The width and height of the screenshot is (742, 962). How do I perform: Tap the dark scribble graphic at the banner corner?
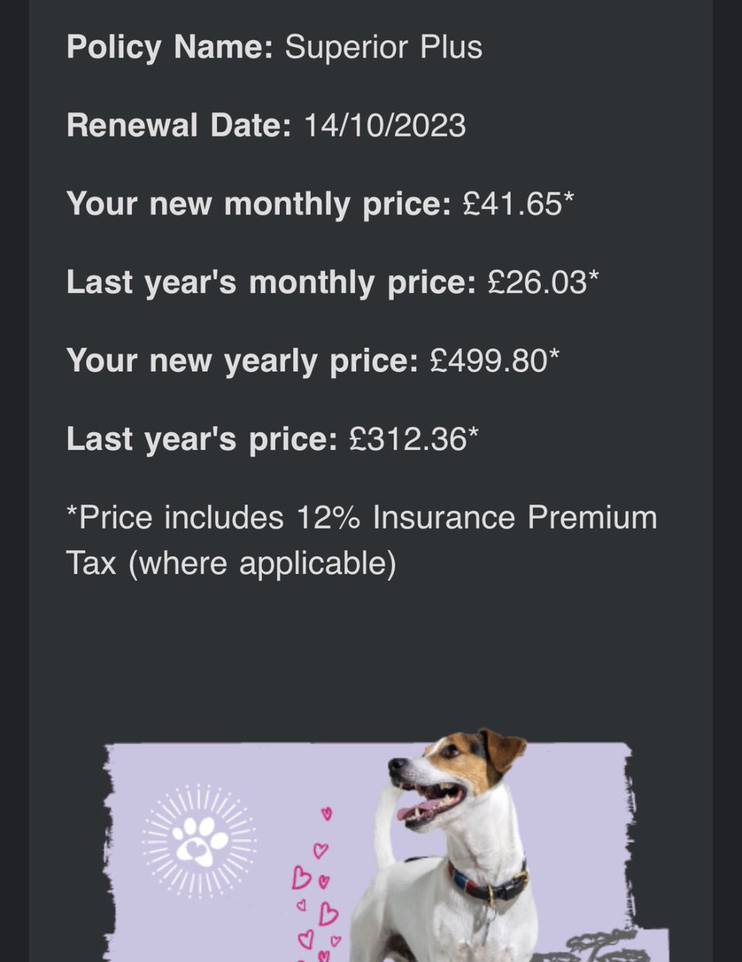pos(601,946)
